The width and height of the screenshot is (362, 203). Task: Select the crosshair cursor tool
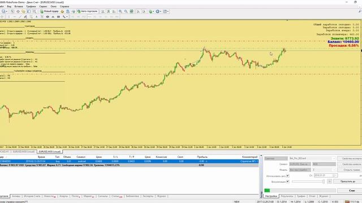[x=2, y=17]
